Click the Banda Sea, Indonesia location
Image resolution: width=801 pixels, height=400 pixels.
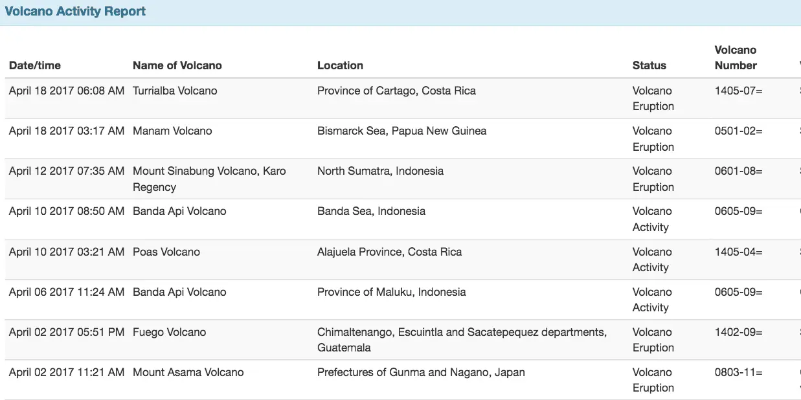(x=371, y=211)
